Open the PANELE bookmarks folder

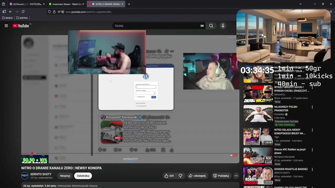[x=7, y=18]
